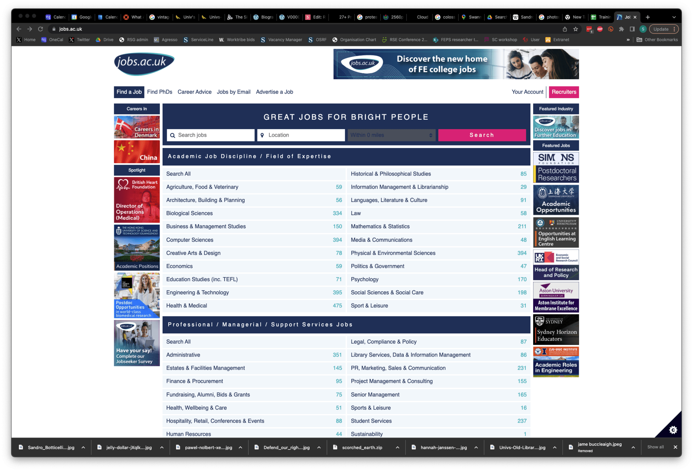The height and width of the screenshot is (471, 693).
Task: Toggle the browser side panel icon
Action: (x=632, y=29)
